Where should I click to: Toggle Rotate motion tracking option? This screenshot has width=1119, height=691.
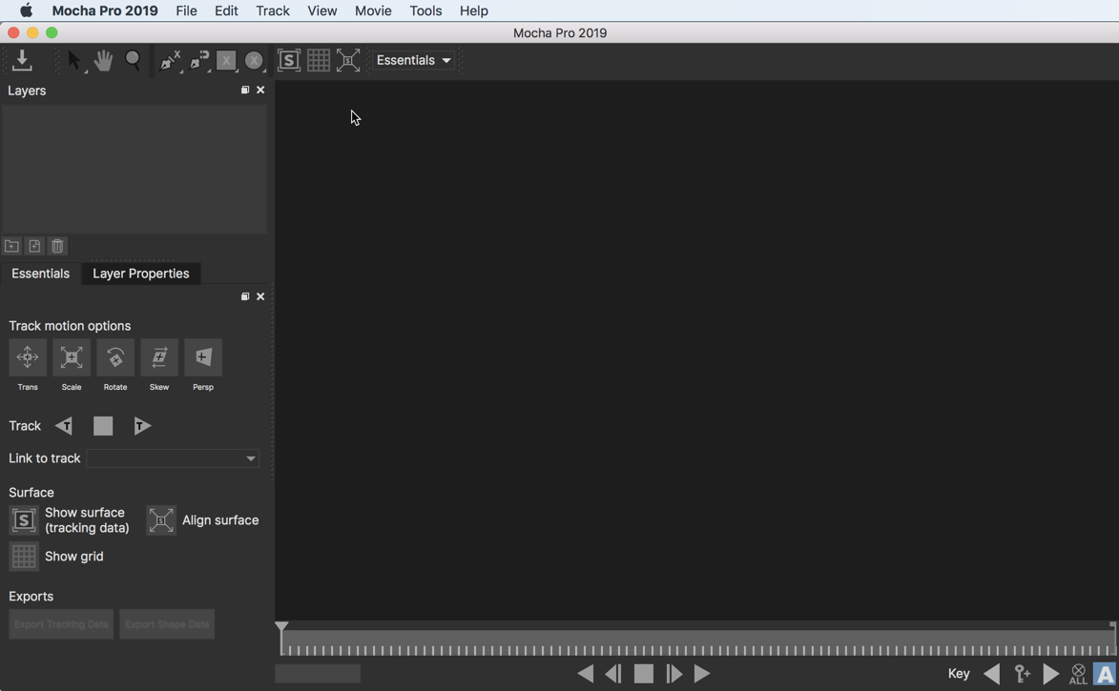click(115, 357)
